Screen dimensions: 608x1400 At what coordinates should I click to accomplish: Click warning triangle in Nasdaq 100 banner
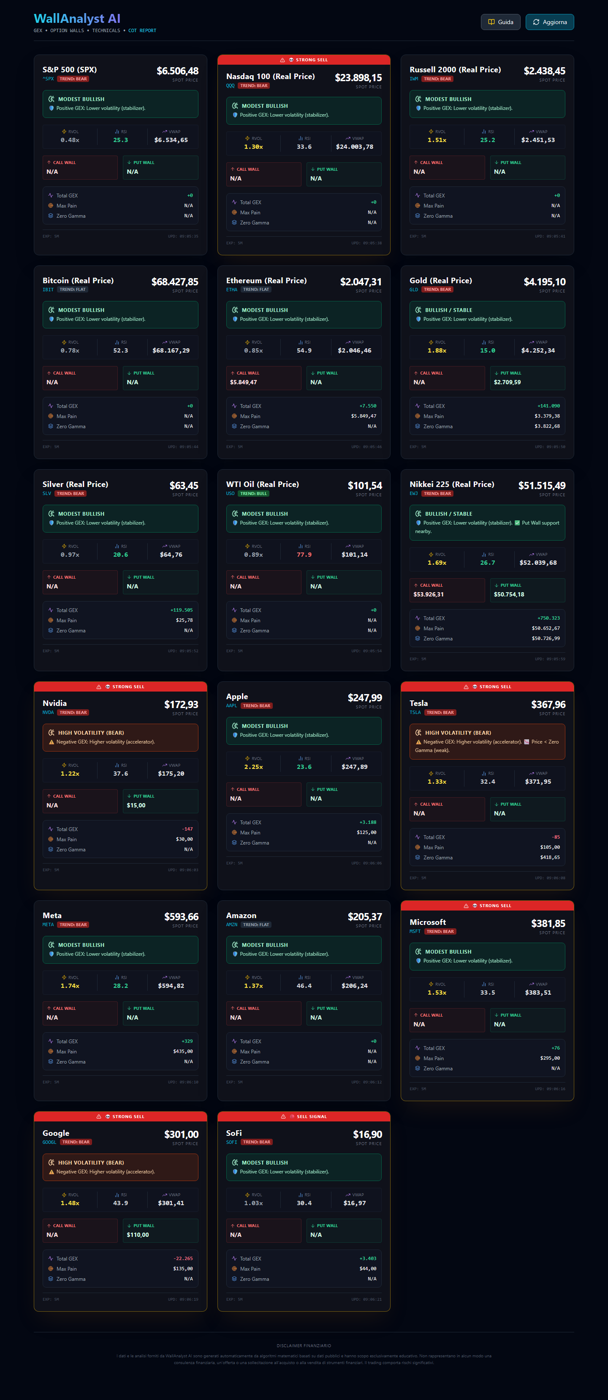point(282,60)
